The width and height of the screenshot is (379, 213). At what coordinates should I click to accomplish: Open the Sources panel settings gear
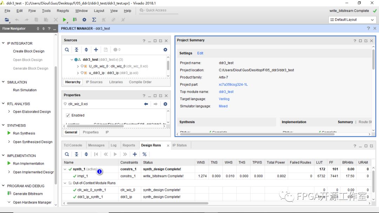tap(165, 50)
